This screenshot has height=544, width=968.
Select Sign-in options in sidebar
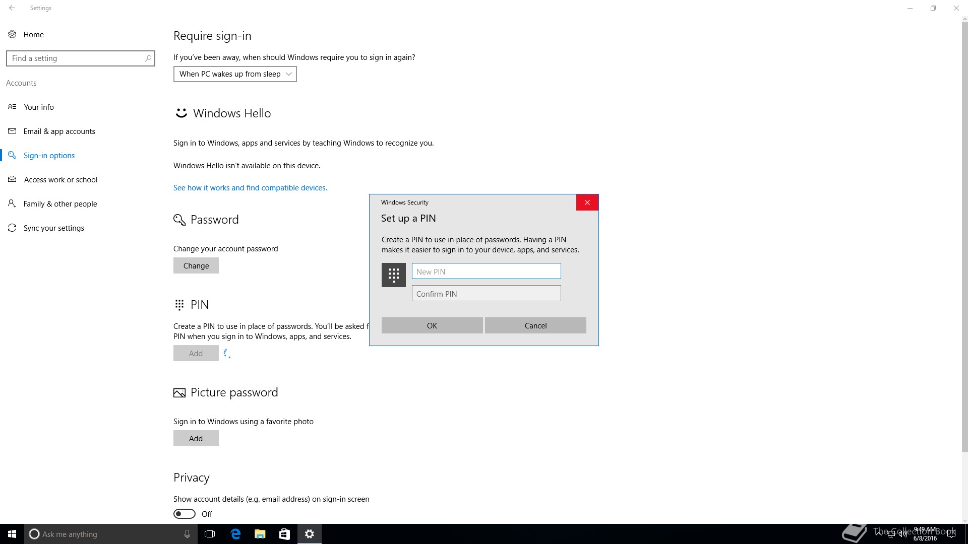click(49, 155)
